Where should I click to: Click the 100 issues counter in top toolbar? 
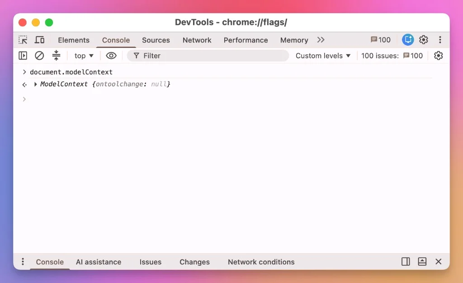click(381, 40)
